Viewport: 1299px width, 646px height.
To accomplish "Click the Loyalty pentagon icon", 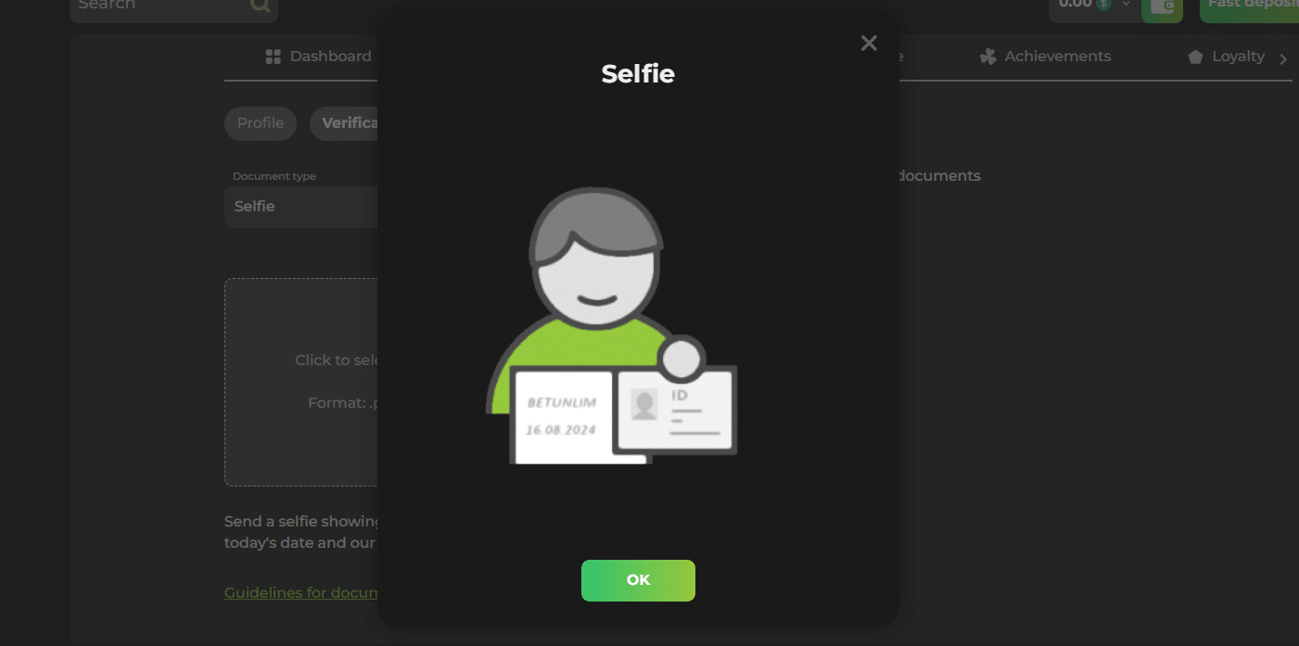I will point(1195,57).
